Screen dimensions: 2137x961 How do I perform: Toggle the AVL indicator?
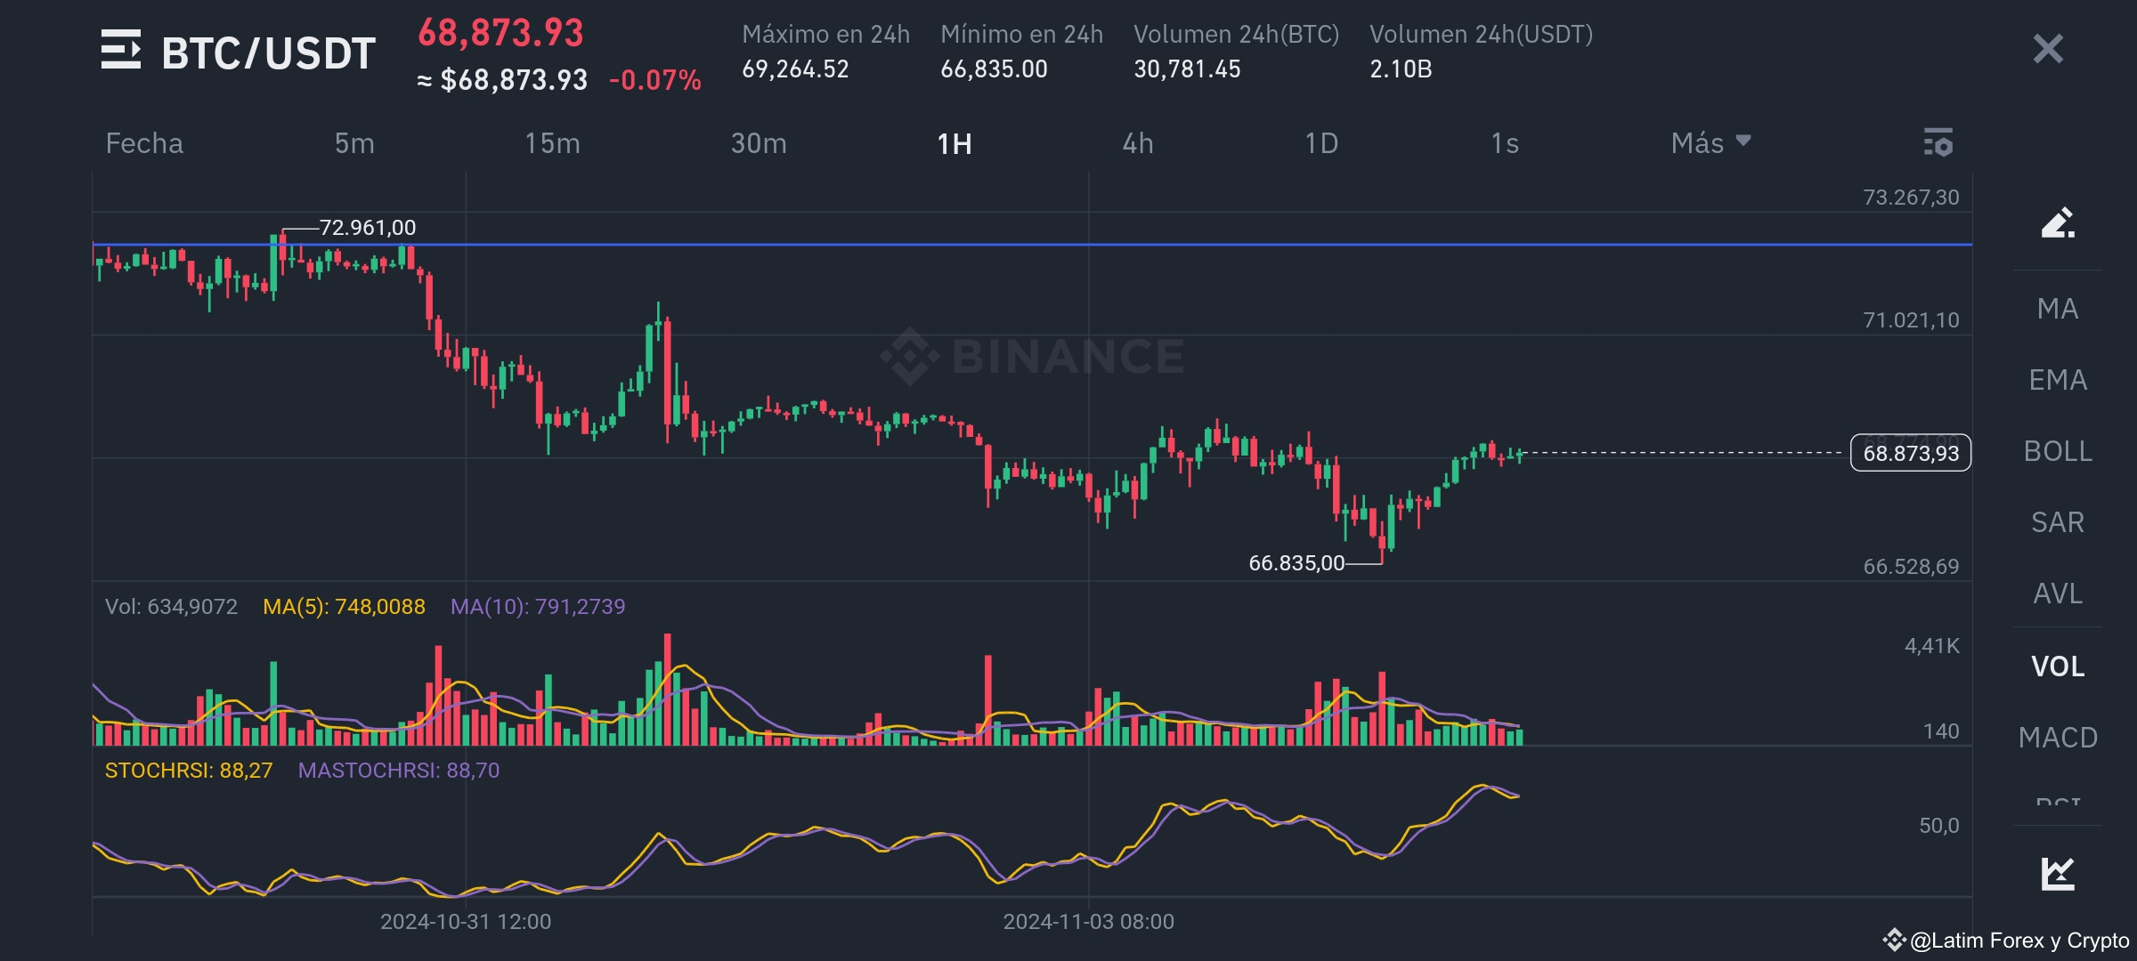tap(2058, 594)
